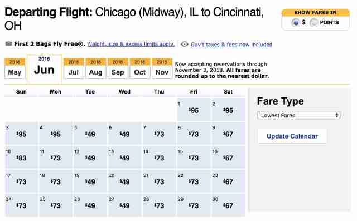Pick the June 30 fare of $67
The image size is (357, 221).
[x=228, y=205]
